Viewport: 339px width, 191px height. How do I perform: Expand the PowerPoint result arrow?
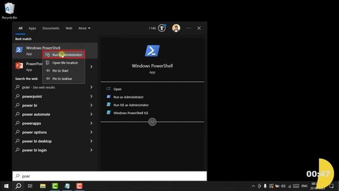[91, 67]
